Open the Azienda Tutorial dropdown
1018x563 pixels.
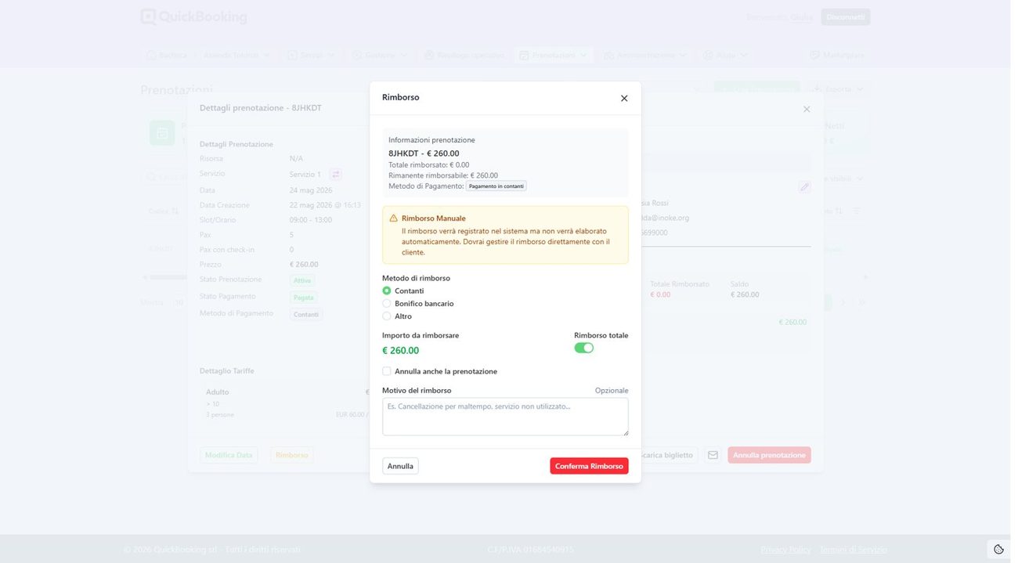[236, 55]
